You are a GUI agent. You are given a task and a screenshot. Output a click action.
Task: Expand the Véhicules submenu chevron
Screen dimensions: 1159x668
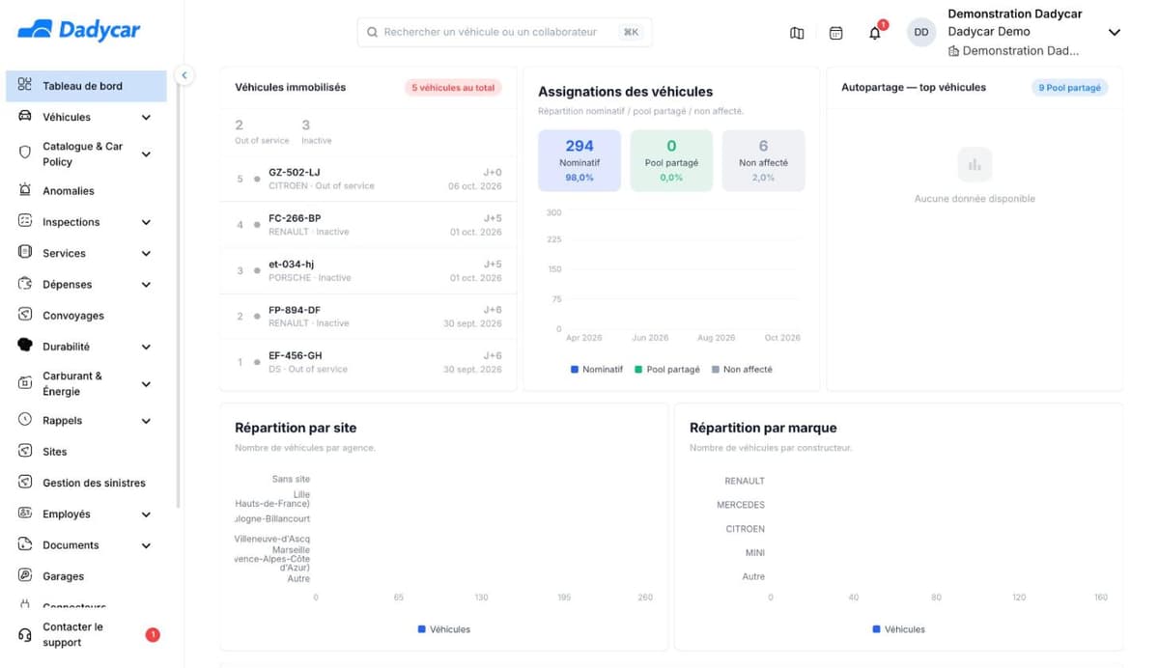click(x=146, y=118)
